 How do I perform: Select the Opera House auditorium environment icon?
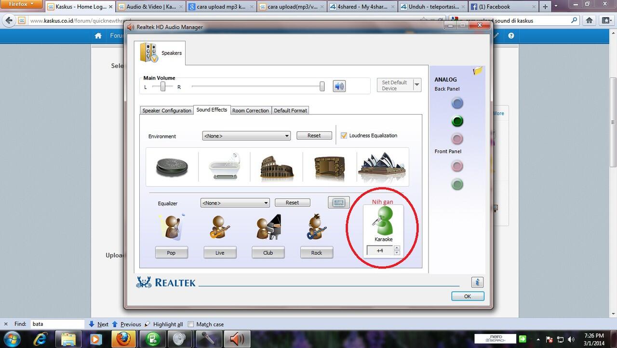tap(382, 167)
